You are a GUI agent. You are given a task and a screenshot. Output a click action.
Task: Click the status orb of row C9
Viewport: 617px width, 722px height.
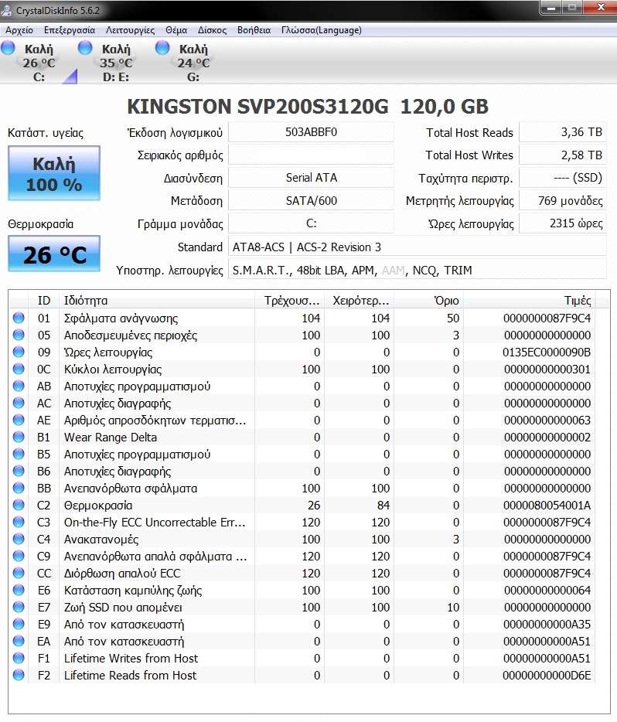click(19, 557)
